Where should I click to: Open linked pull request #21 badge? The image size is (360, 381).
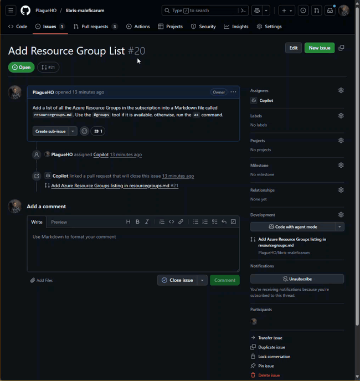tap(48, 68)
